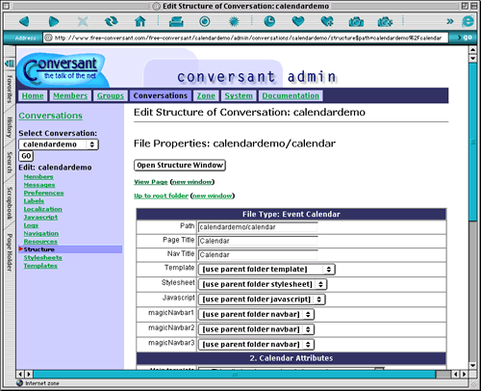Click the Scrapbook camera icon
This screenshot has width=481, height=391.
pos(356,21)
